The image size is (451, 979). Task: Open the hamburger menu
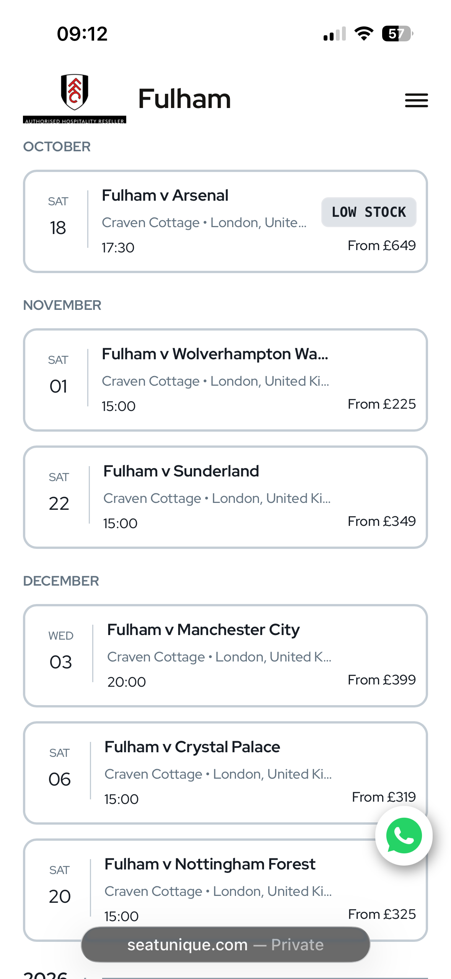416,100
